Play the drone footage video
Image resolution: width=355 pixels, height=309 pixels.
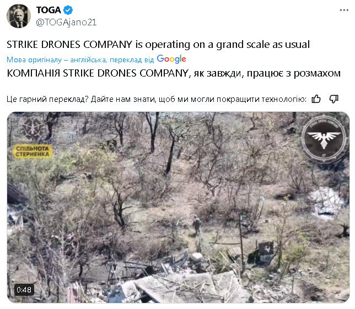point(178,207)
